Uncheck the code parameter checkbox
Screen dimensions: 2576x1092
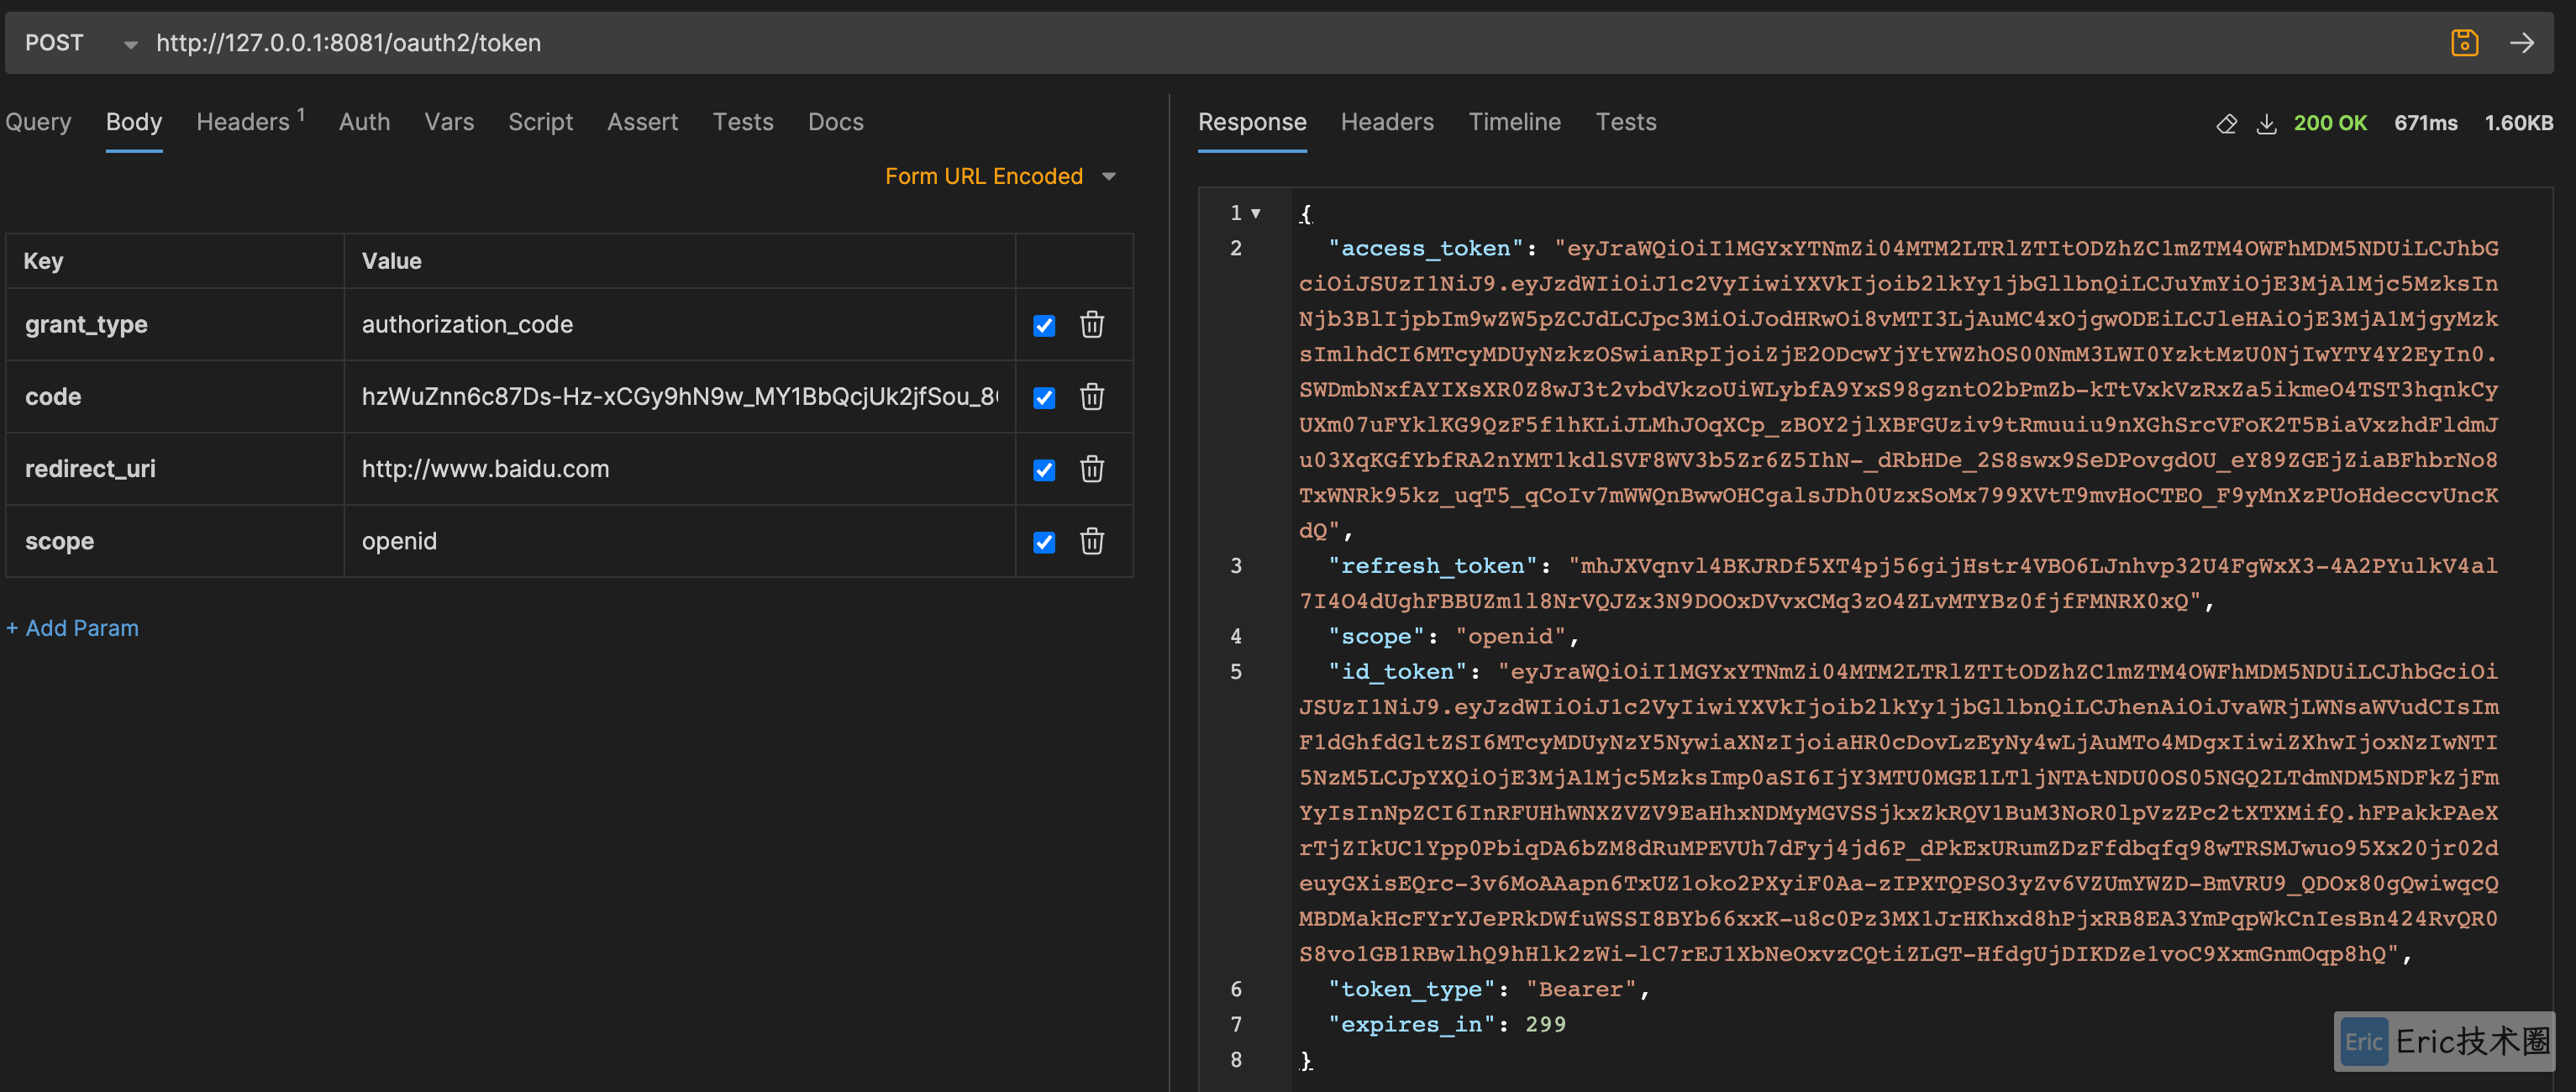[x=1044, y=397]
